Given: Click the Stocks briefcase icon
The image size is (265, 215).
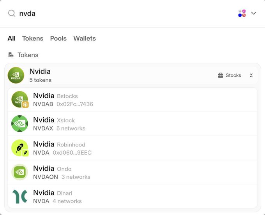Looking at the screenshot, I should [221, 75].
